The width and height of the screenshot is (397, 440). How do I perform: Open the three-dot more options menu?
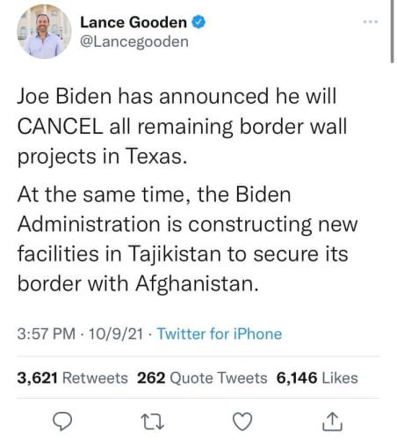pyautogui.click(x=371, y=21)
